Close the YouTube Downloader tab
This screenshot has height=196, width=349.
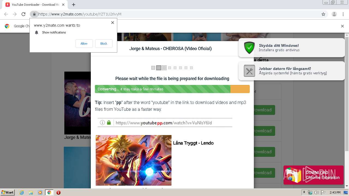click(x=63, y=5)
